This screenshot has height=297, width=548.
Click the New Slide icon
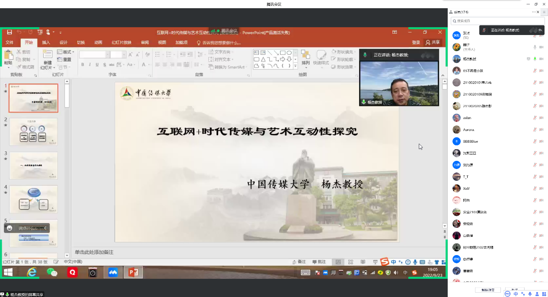[47, 55]
